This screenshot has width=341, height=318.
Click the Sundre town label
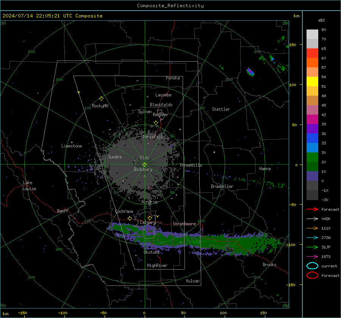click(115, 157)
